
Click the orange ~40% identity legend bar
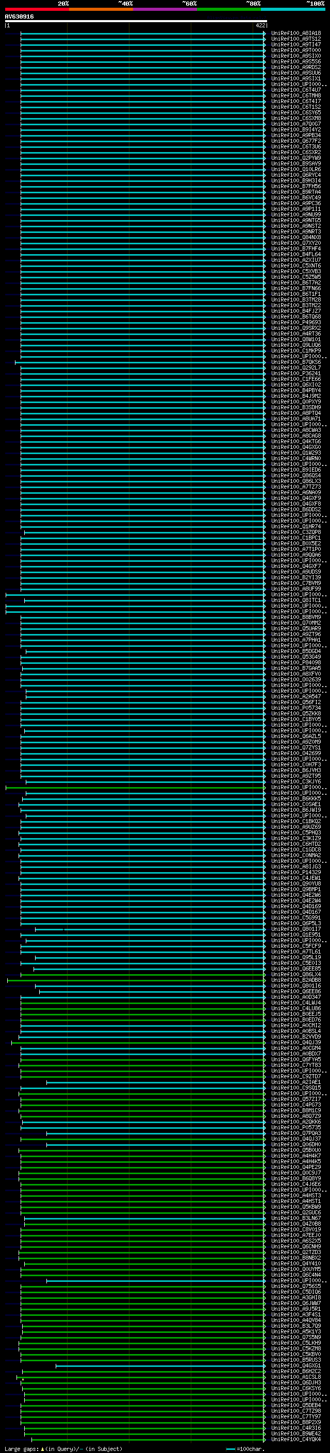(x=101, y=9)
